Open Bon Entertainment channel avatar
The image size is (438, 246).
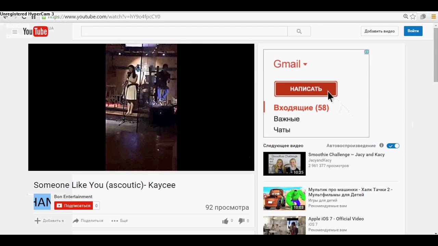(42, 202)
